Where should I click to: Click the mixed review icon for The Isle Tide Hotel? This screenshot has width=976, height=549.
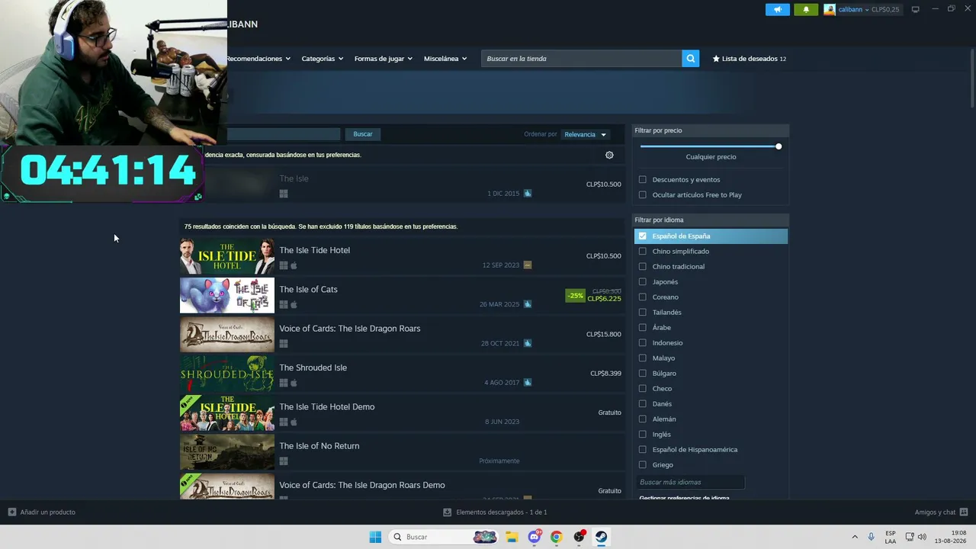[528, 265]
